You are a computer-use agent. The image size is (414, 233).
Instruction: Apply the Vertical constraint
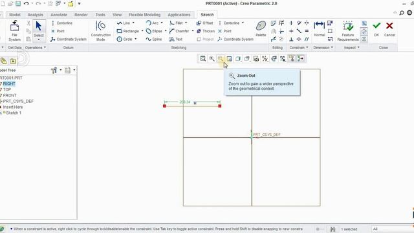coord(291,23)
